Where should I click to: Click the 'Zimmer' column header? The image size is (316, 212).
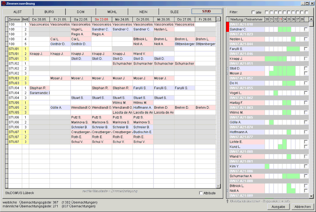(x=14, y=19)
